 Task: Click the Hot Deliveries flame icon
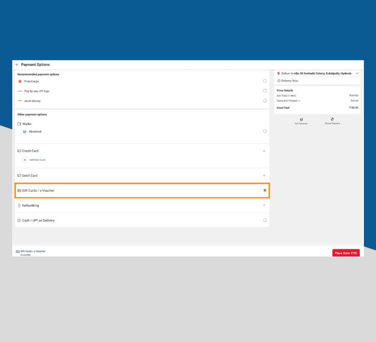coord(301,119)
